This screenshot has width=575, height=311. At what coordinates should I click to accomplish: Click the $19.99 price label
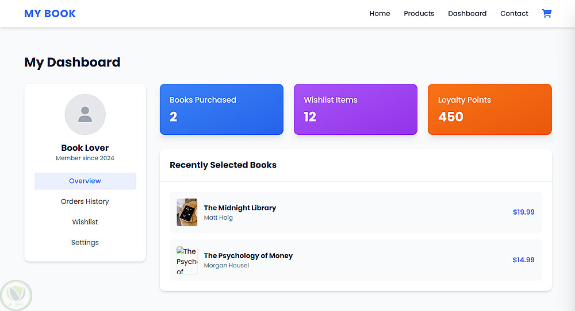523,212
